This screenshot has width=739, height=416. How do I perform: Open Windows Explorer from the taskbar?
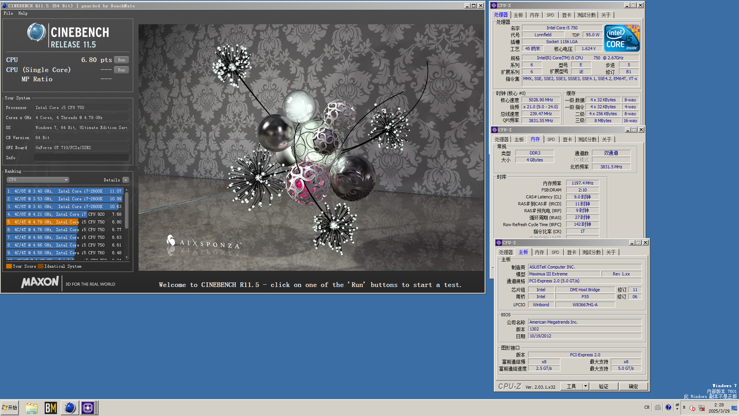point(32,408)
